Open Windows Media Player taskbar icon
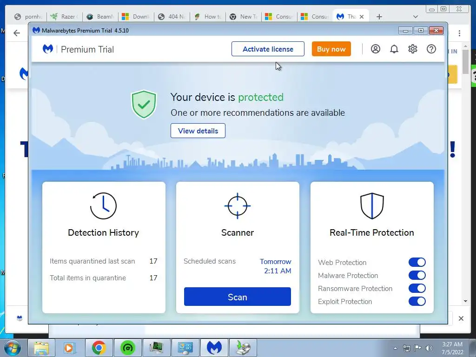 click(70, 348)
